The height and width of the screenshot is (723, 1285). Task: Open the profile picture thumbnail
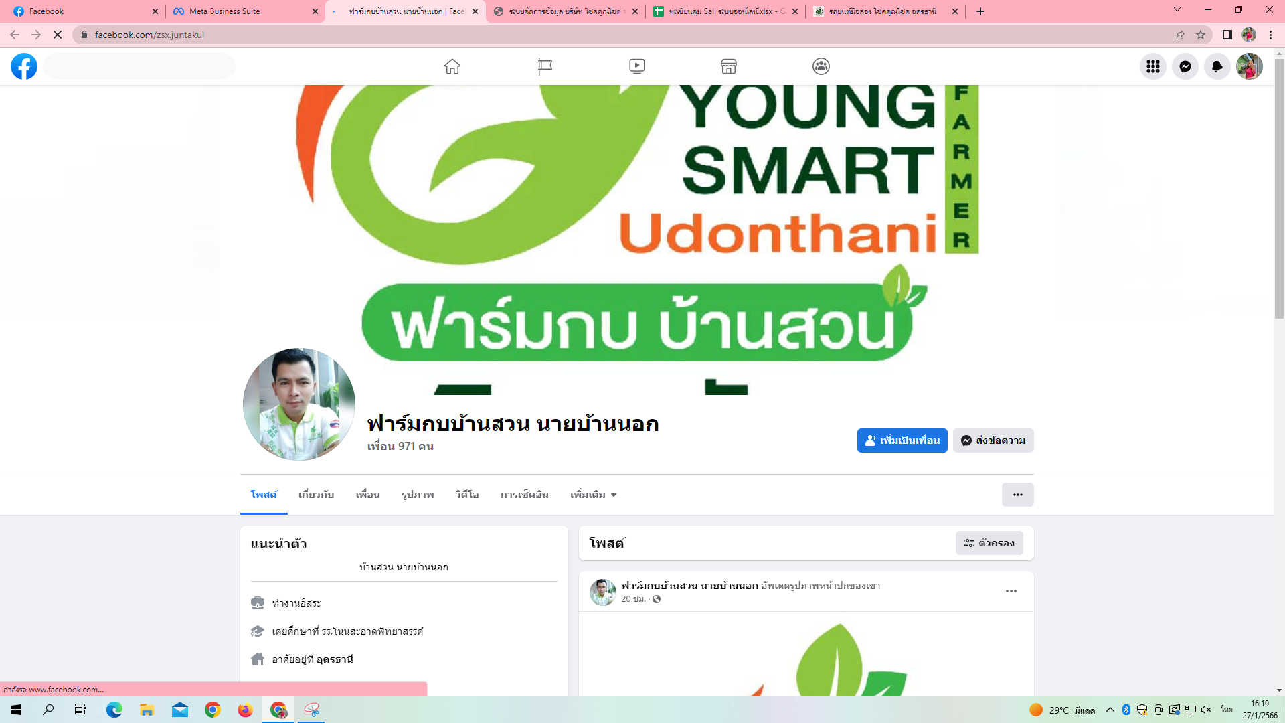(x=298, y=404)
